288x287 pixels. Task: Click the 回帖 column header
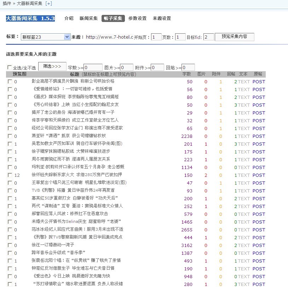pos(231,74)
